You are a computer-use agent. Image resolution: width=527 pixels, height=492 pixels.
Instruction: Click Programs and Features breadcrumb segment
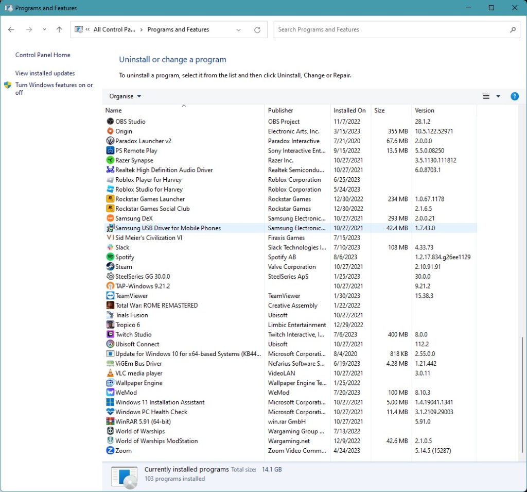point(178,29)
